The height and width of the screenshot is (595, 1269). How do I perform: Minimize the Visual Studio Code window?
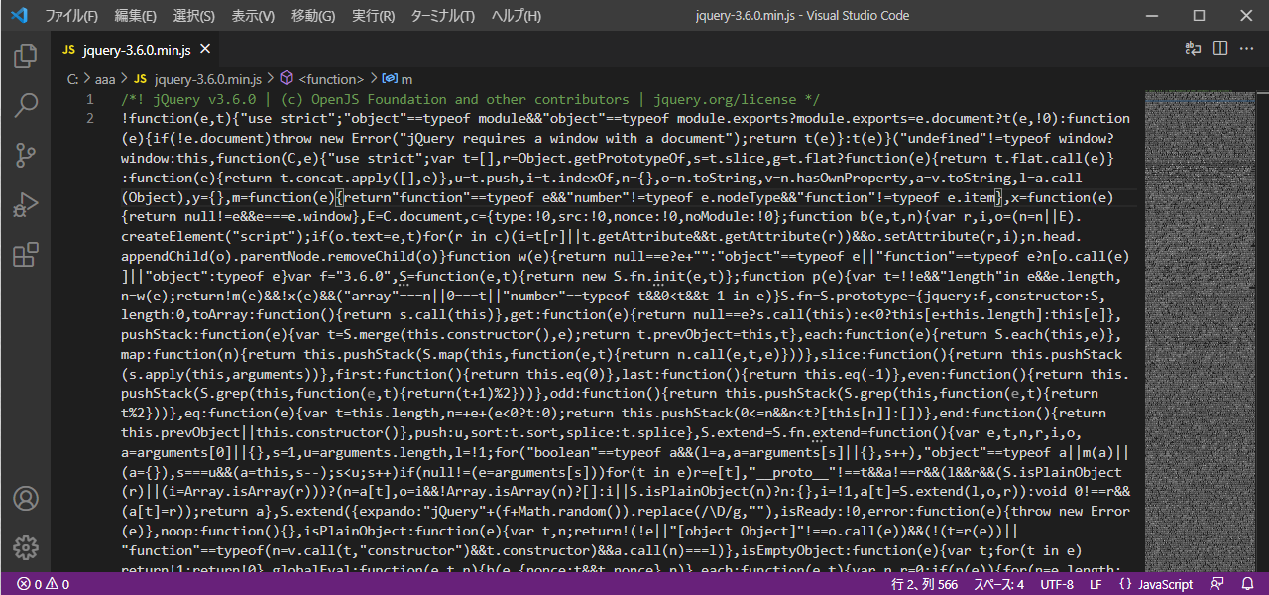tap(1153, 16)
